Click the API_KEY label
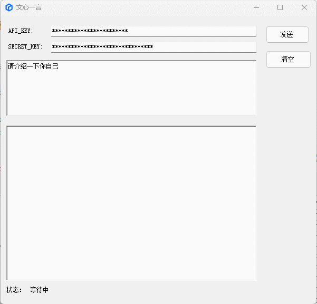 [x=21, y=31]
